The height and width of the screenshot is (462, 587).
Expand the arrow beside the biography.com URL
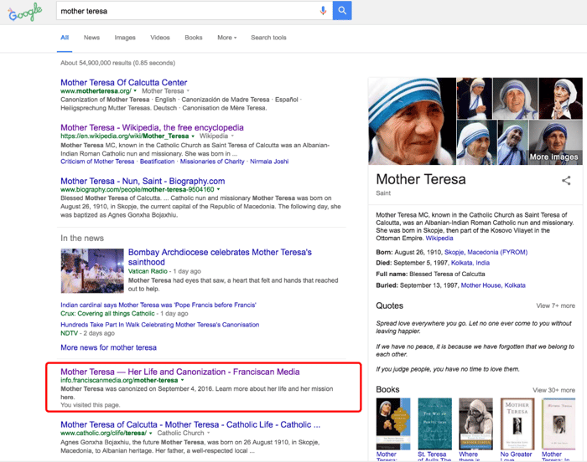(218, 190)
